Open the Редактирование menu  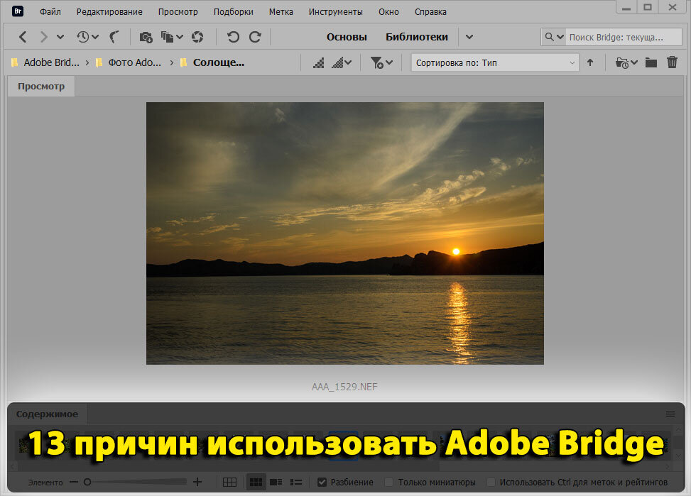click(x=109, y=12)
